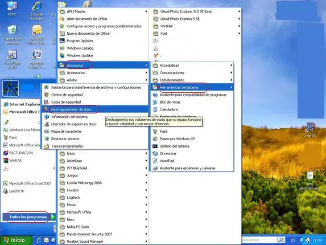
Task: Click Internet Explorer in start menu
Action: pyautogui.click(x=22, y=104)
